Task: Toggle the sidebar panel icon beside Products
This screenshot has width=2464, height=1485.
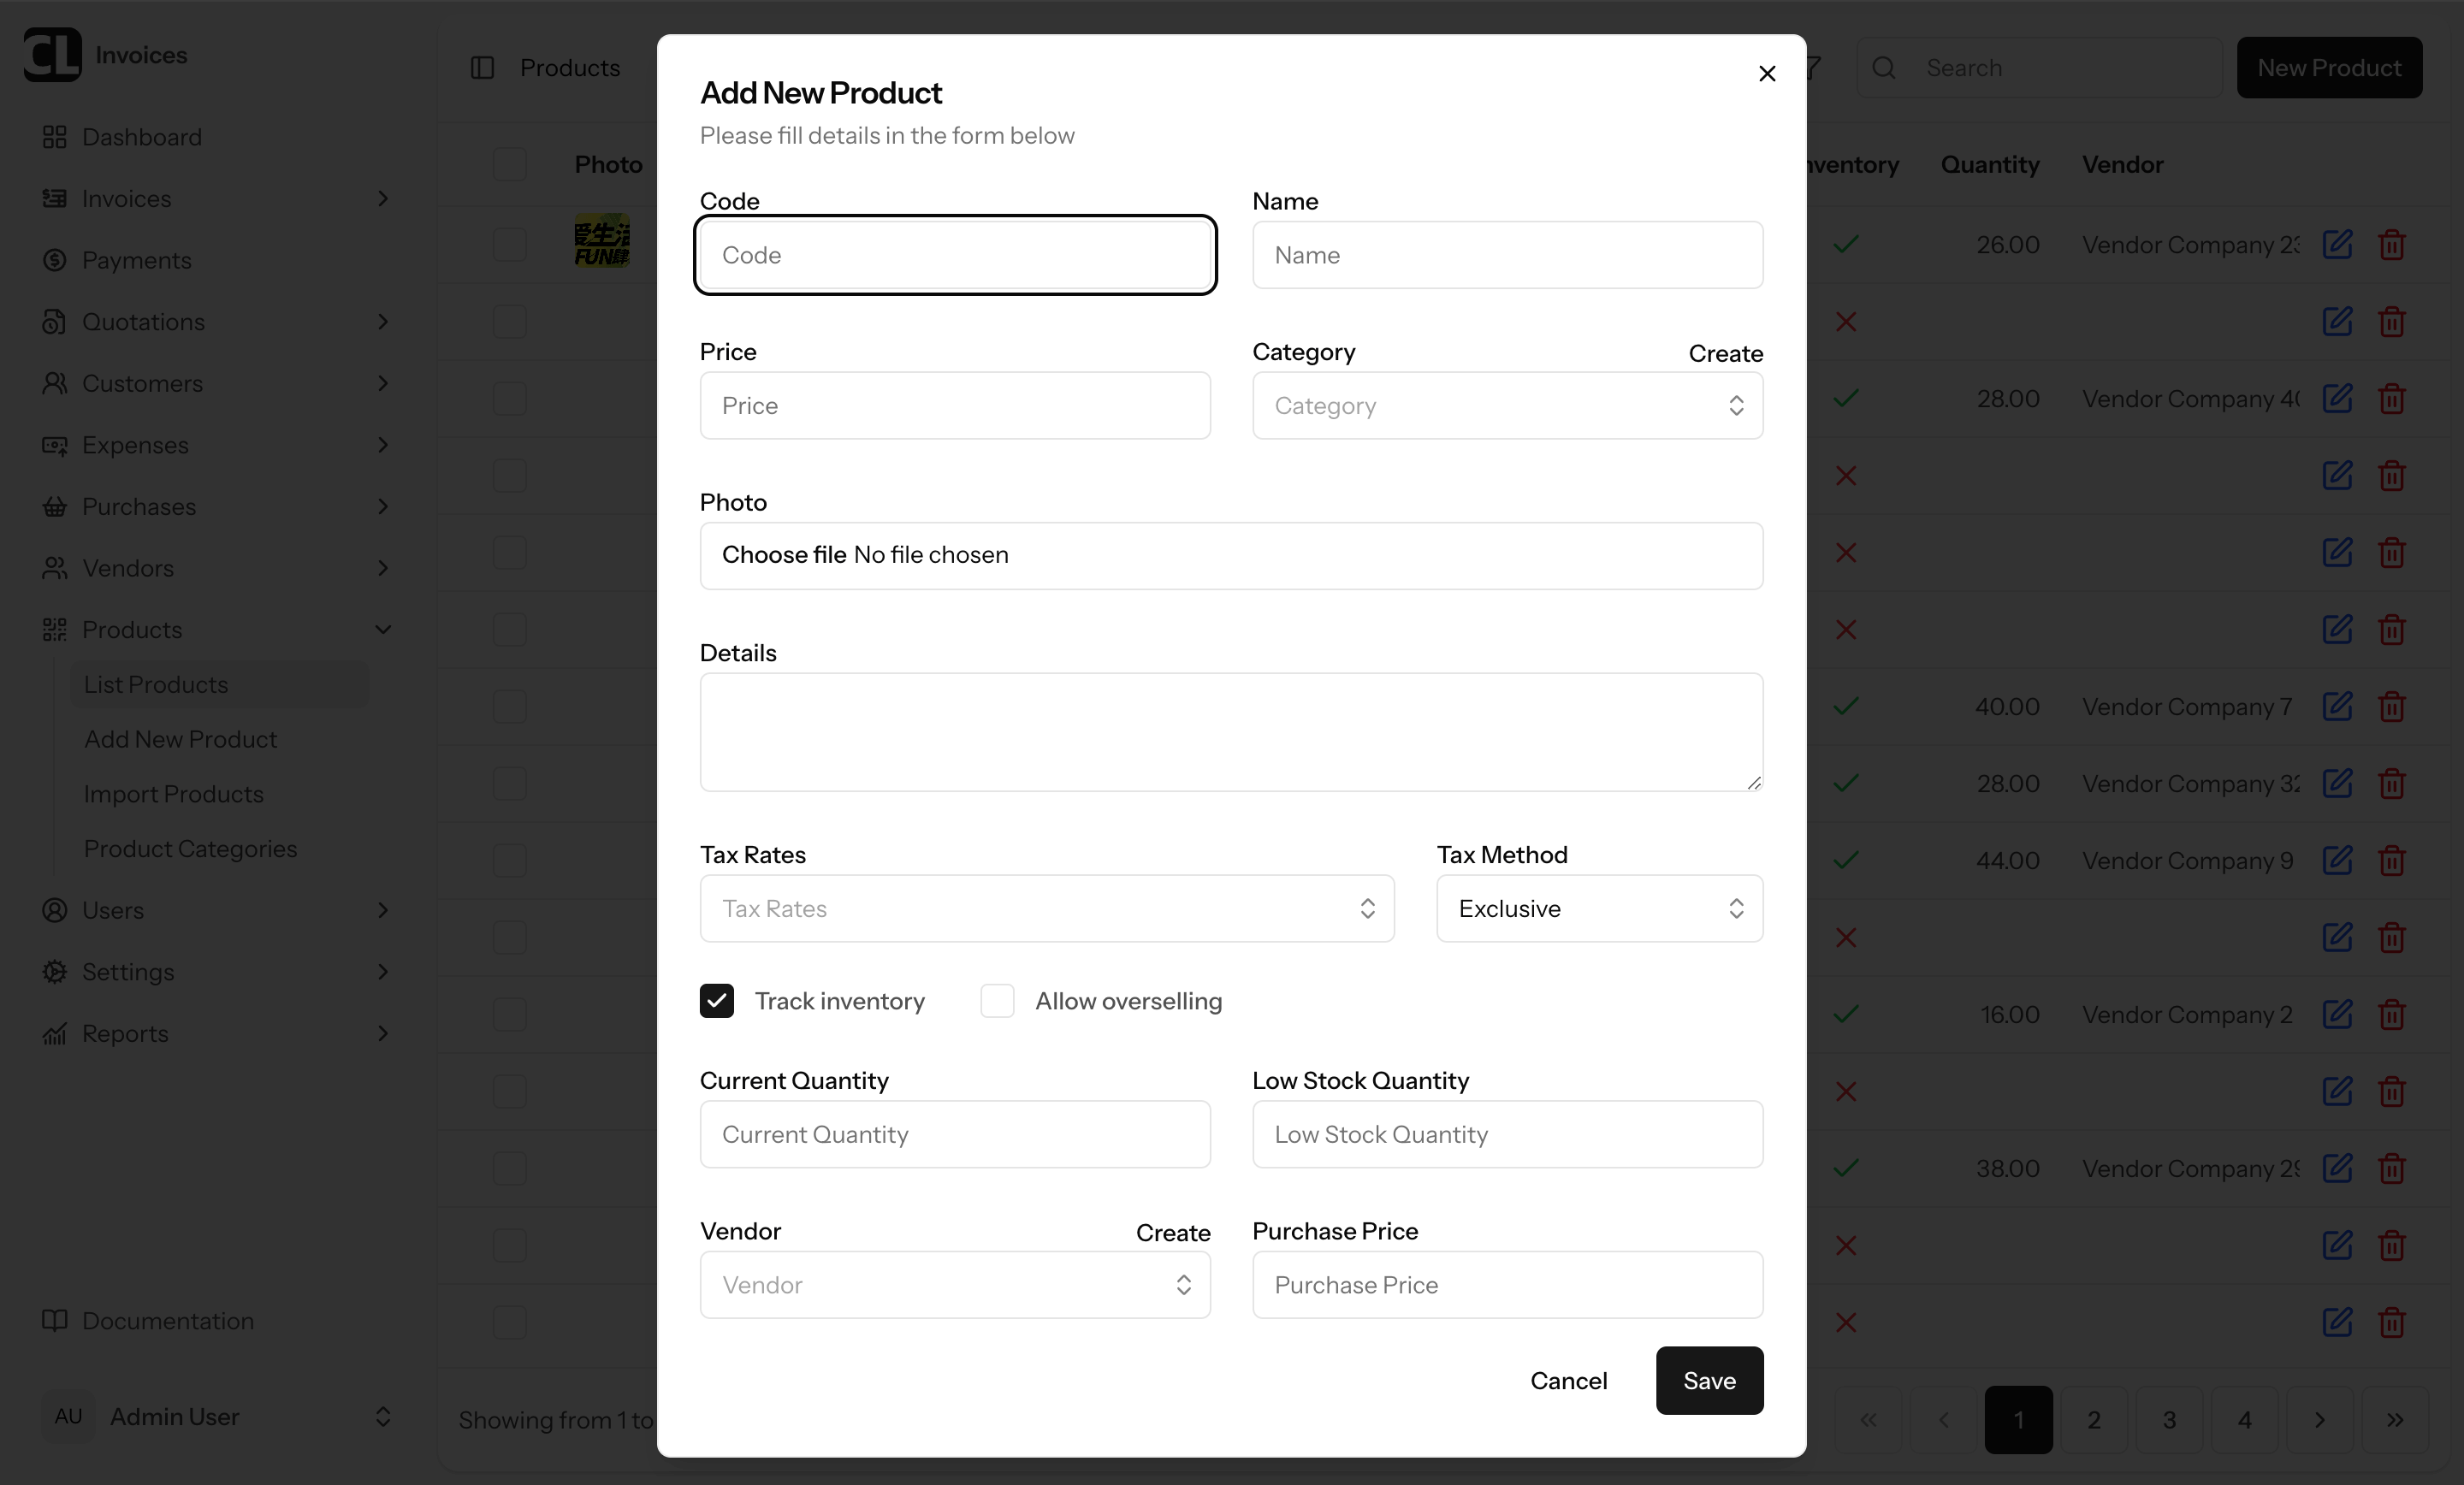Action: (x=482, y=67)
